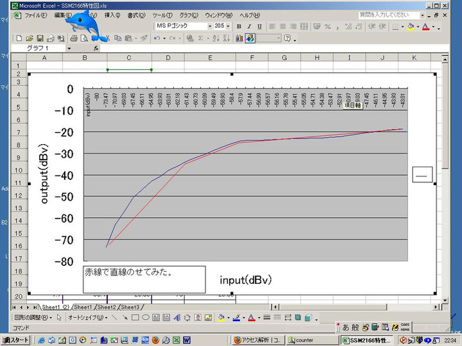
Task: Select the Oval shape tool
Action: [x=146, y=317]
